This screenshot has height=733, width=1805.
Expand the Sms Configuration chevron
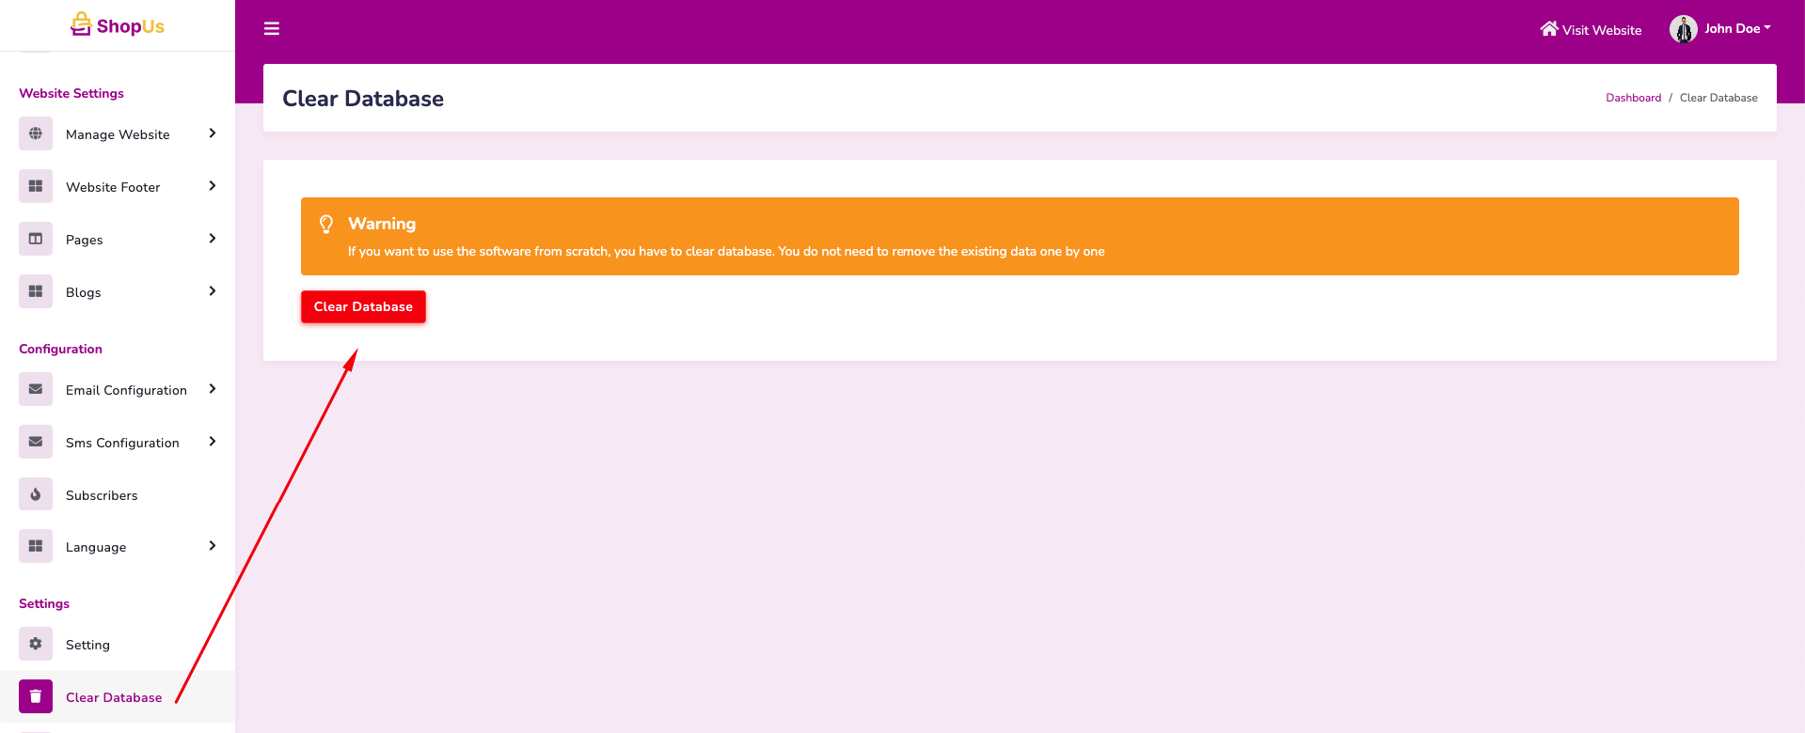pos(213,442)
